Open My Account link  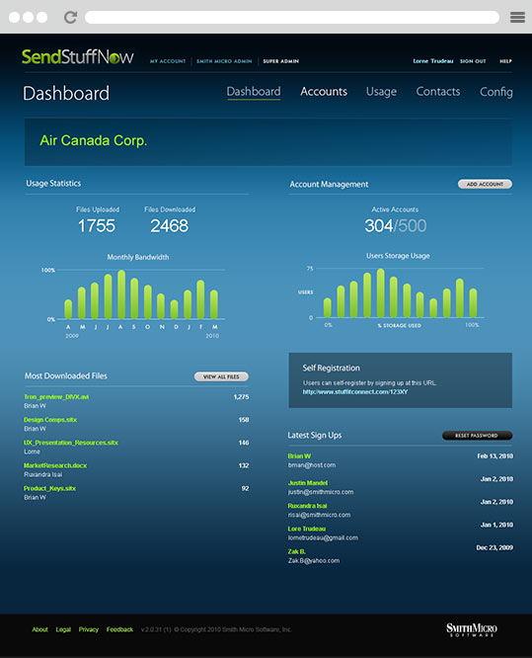[x=168, y=61]
